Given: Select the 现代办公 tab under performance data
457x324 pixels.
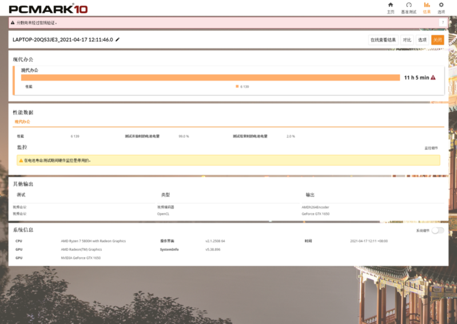Looking at the screenshot, I should tap(22, 121).
